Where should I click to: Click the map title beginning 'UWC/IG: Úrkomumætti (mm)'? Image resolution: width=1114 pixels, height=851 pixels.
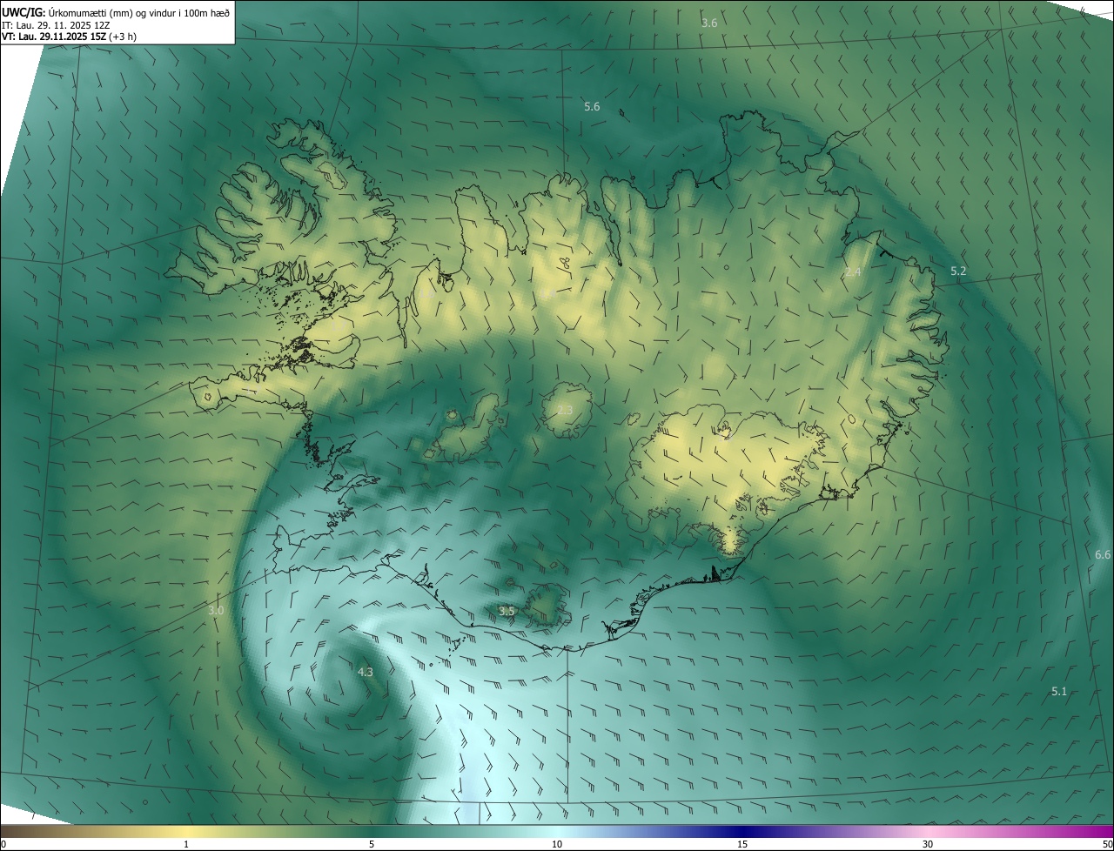pyautogui.click(x=116, y=12)
